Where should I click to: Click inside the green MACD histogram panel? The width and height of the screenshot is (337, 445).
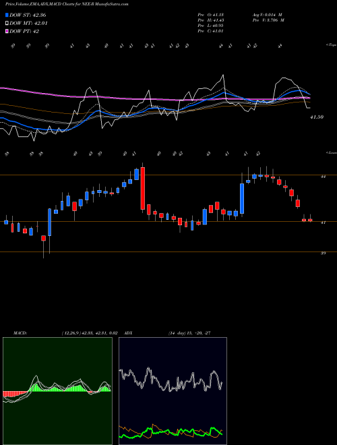(x=57, y=391)
